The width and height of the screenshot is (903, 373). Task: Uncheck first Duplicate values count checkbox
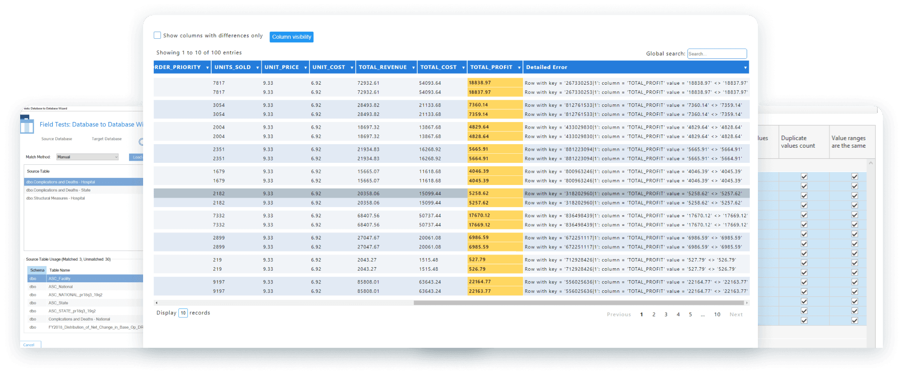click(804, 176)
